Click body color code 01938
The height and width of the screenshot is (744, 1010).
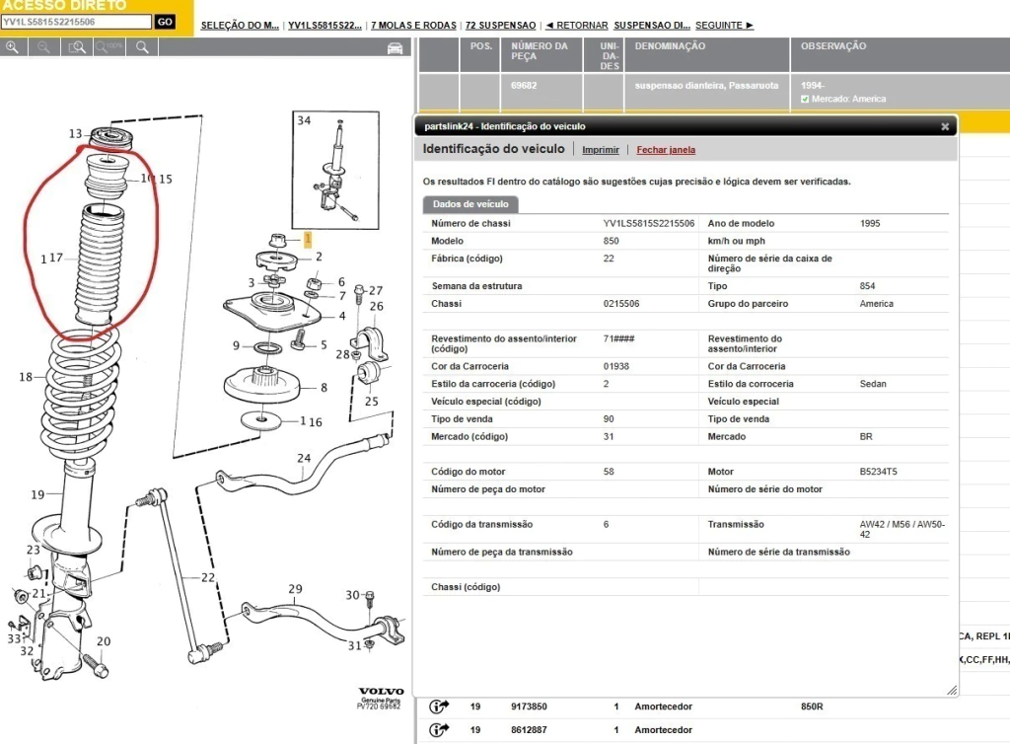(x=616, y=366)
